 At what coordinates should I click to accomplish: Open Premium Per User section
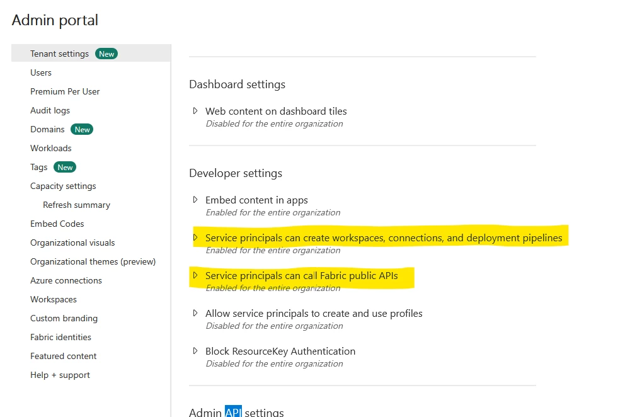coord(65,91)
